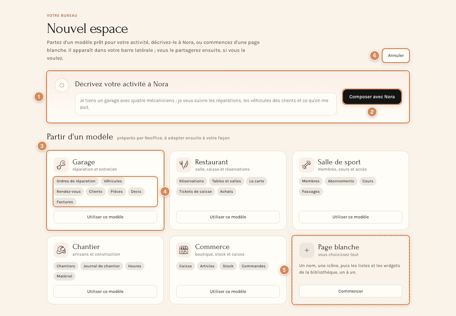Image resolution: width=456 pixels, height=316 pixels.
Task: Click the Nora sparkle icon
Action: point(62,85)
